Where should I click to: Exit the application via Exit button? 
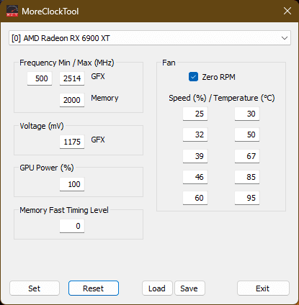pyautogui.click(x=263, y=288)
